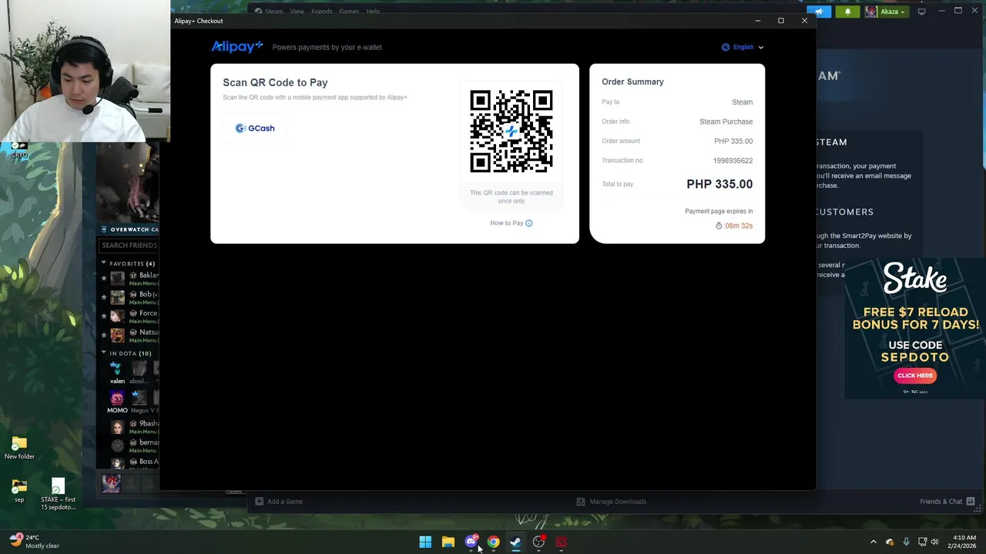Open the New folder desktop icon
Viewport: 986px width, 554px height.
point(19,449)
